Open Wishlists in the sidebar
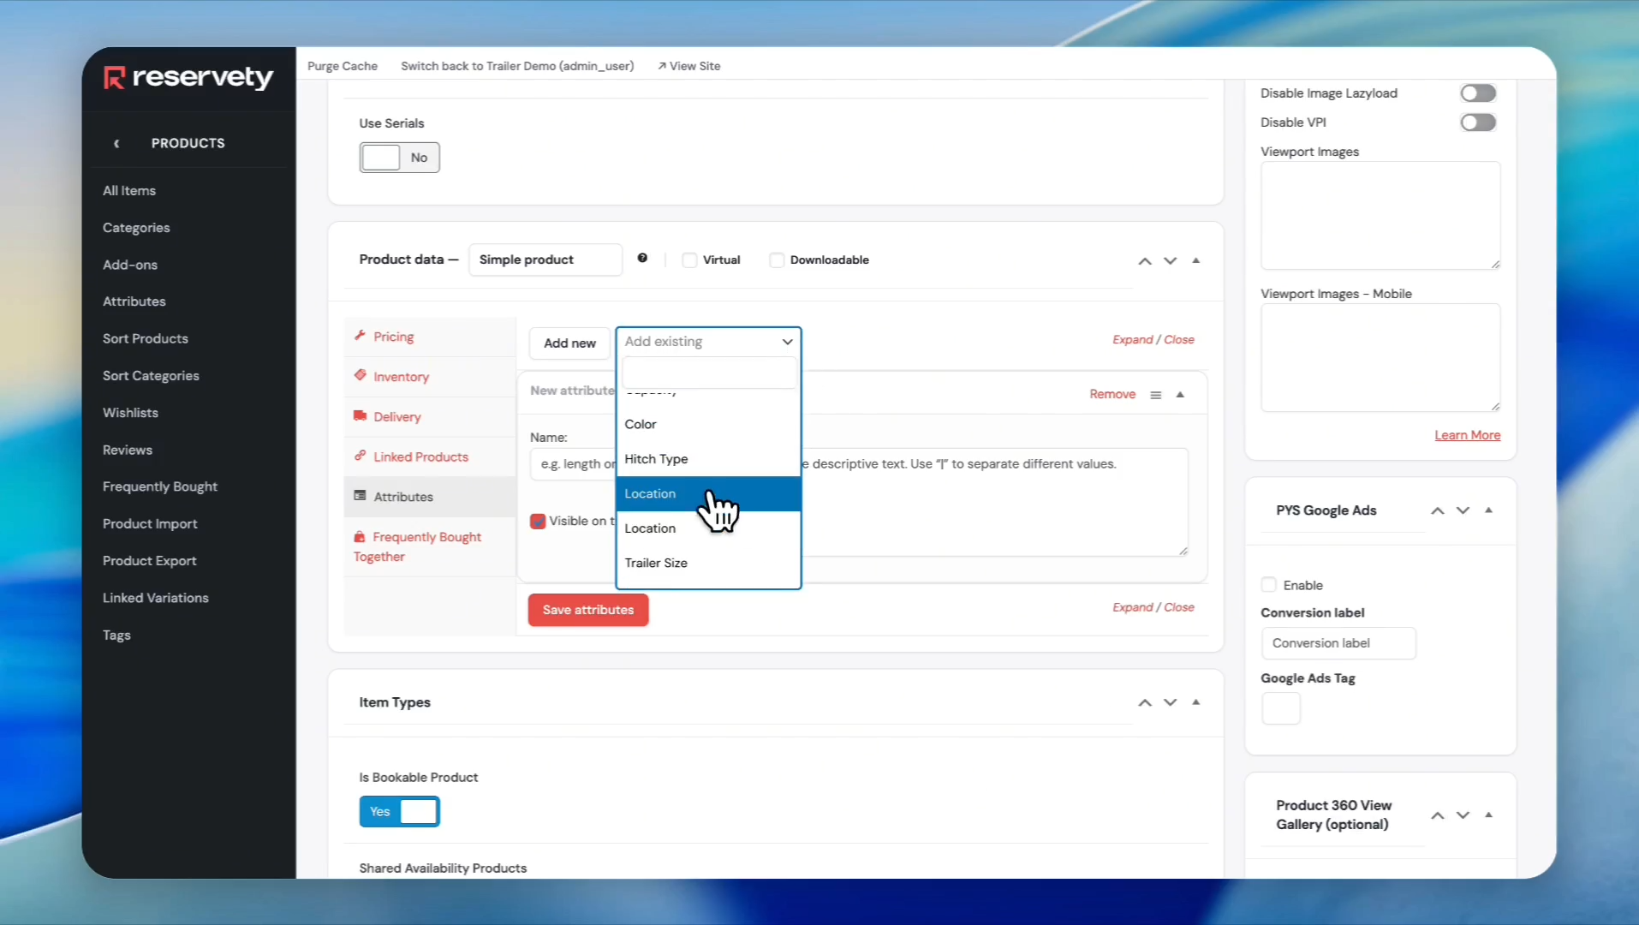Viewport: 1639px width, 925px height. pyautogui.click(x=130, y=413)
